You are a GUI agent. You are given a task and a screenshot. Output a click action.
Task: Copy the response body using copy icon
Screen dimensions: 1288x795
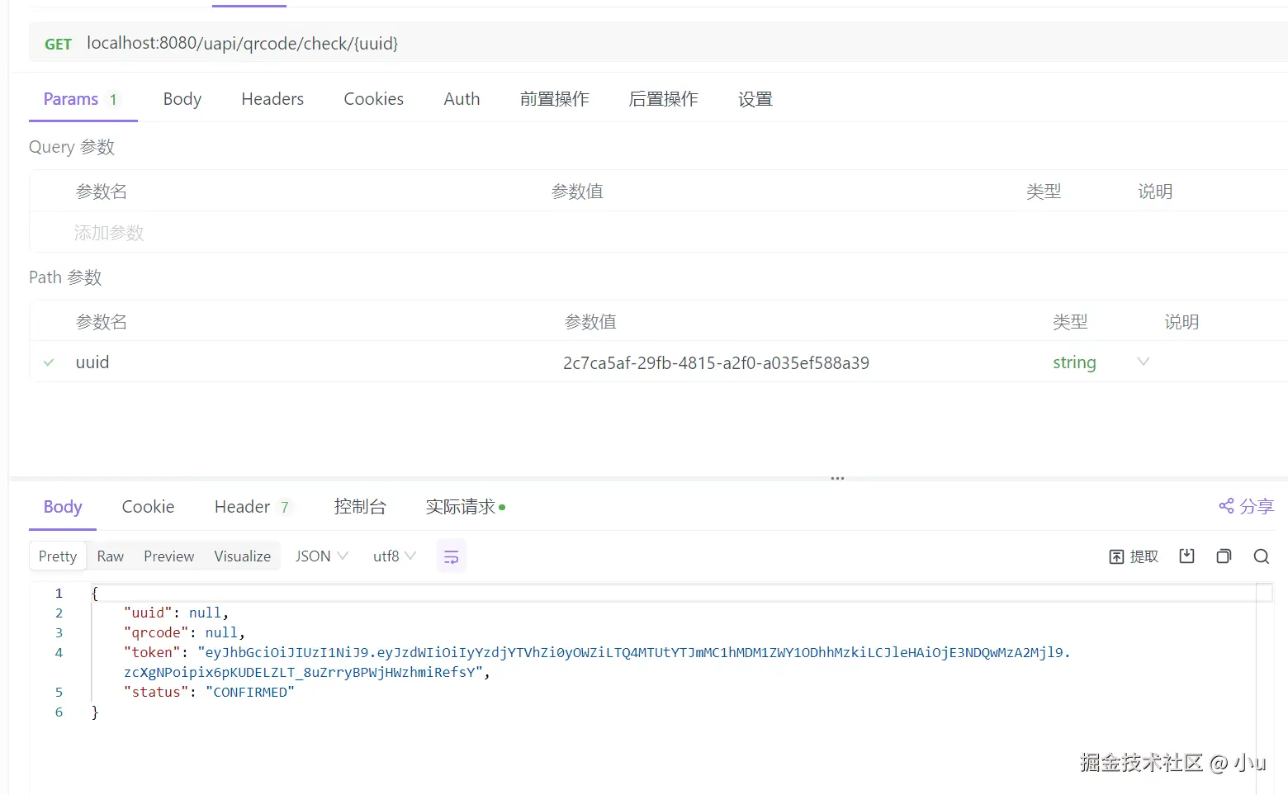point(1224,556)
